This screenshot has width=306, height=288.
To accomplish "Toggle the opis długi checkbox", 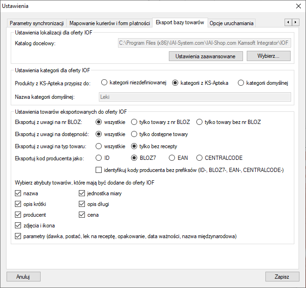I will [82, 204].
